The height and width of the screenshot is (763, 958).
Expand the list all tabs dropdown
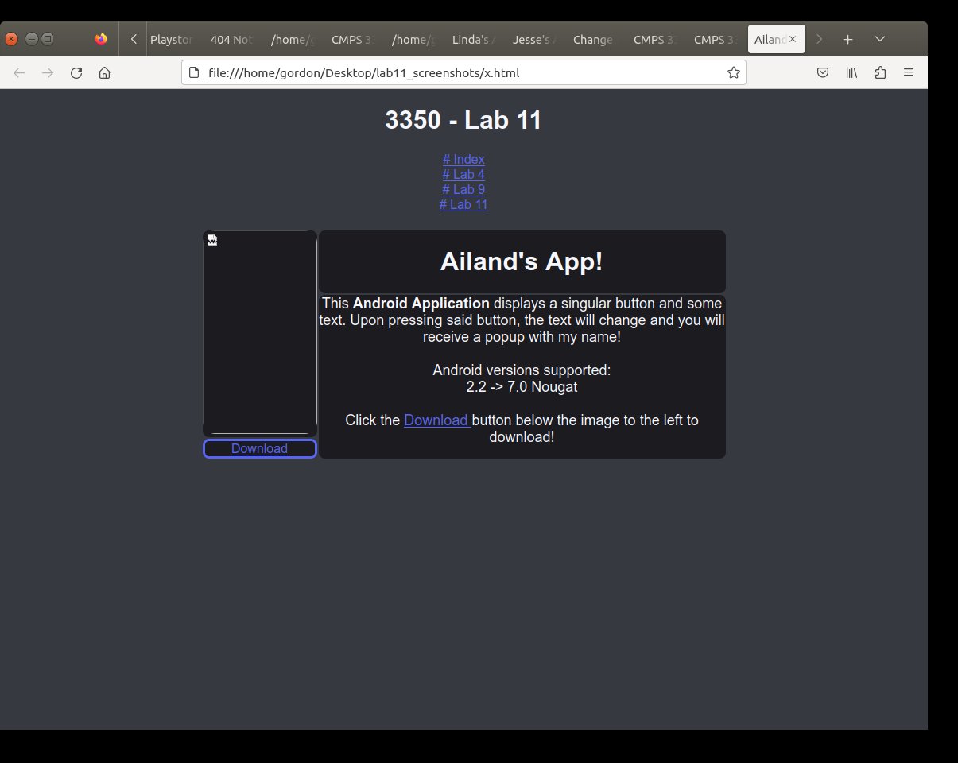tap(879, 39)
